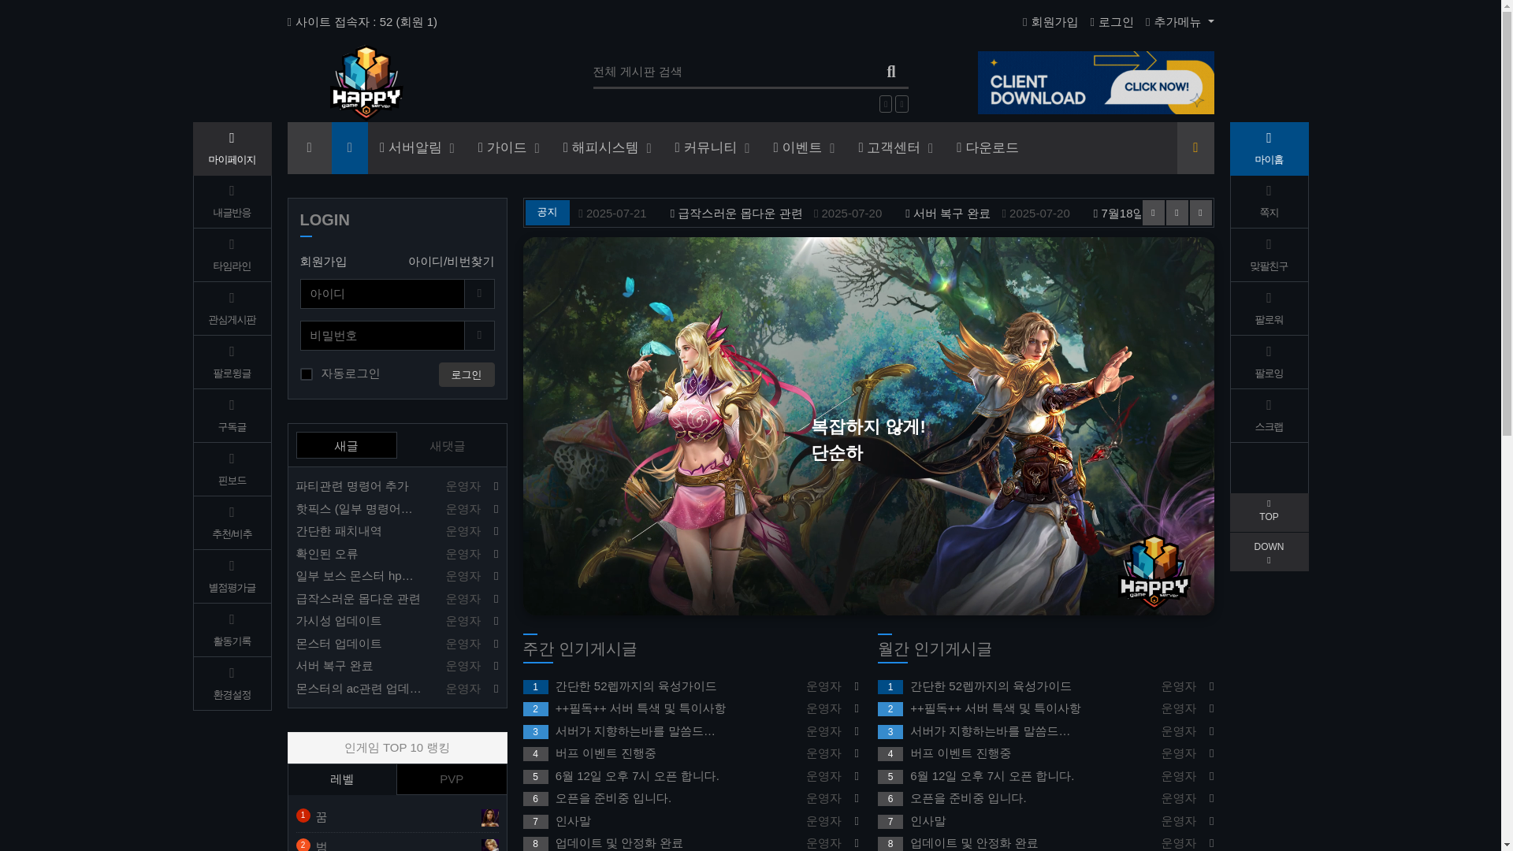Click right small icon below search bar

[902, 104]
